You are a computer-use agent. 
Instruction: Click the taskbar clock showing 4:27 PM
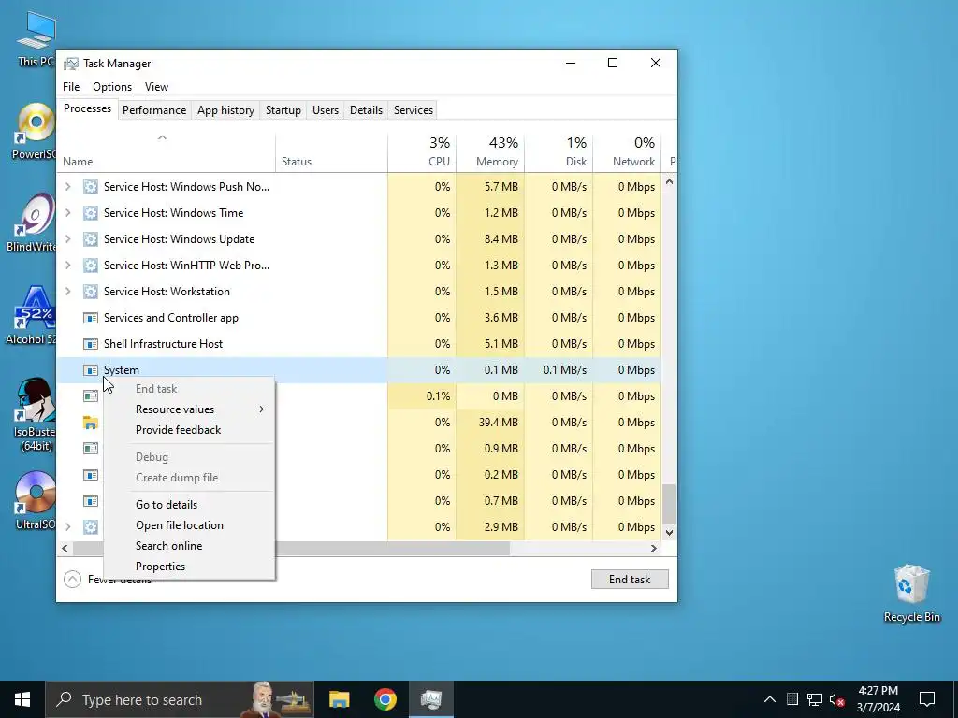pos(878,699)
